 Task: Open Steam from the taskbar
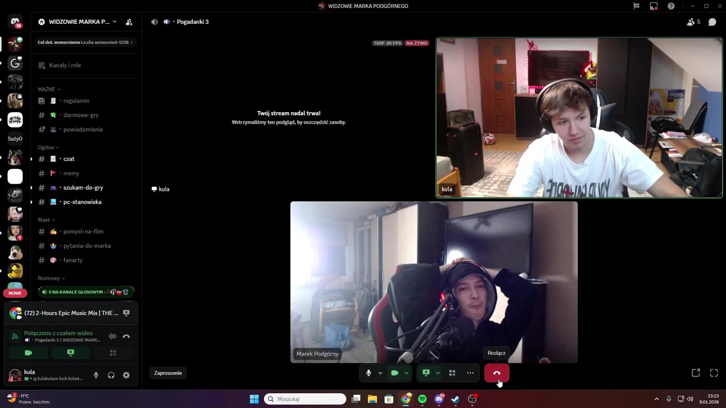[455, 399]
